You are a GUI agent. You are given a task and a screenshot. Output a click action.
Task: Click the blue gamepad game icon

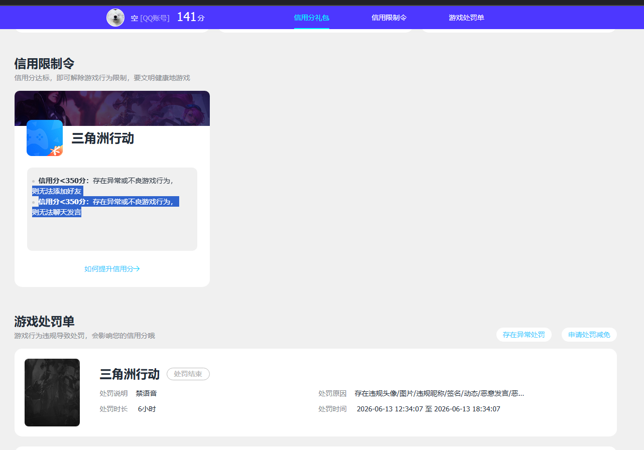click(45, 138)
